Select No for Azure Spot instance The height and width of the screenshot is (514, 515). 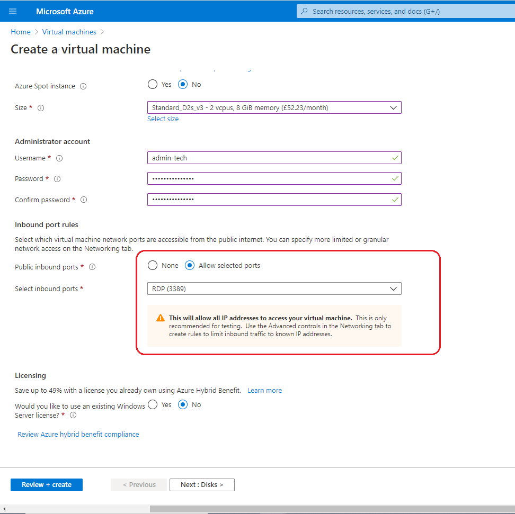pos(183,84)
